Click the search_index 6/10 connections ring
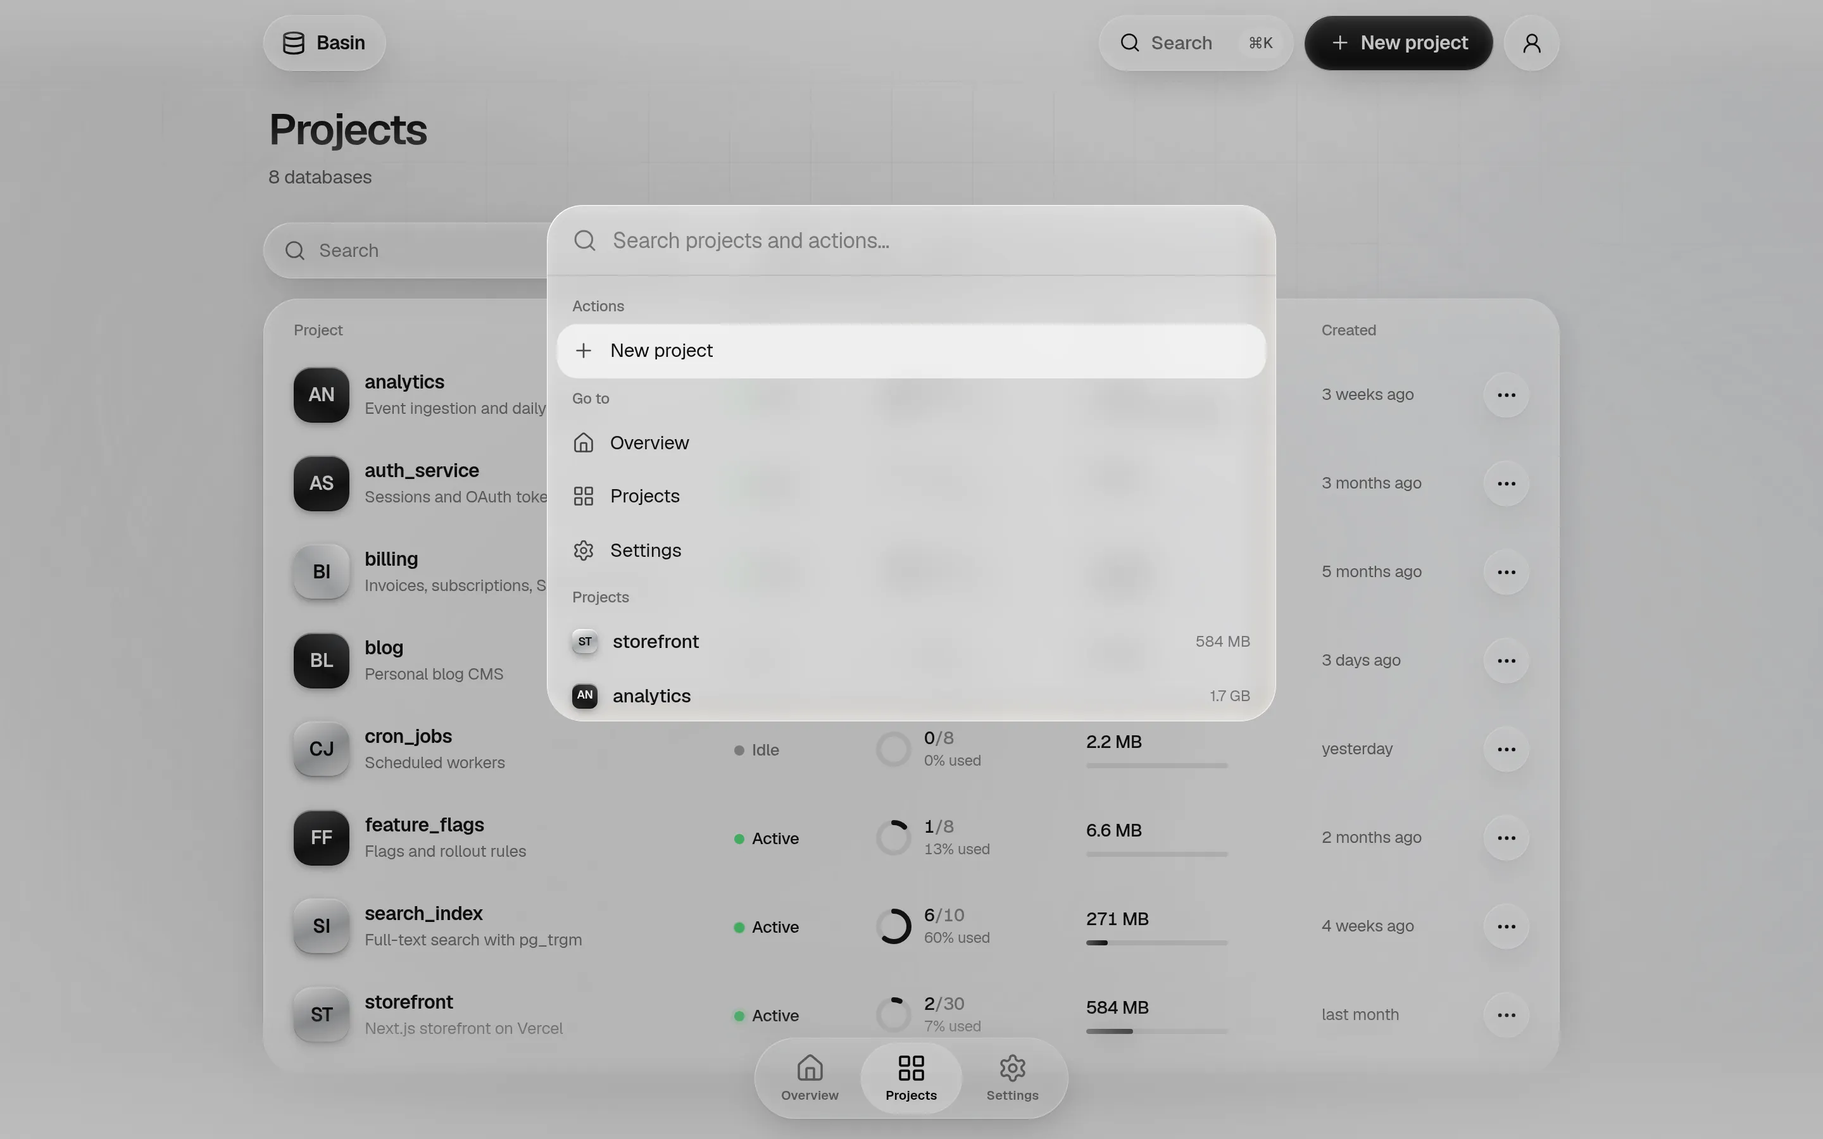Screen dimensions: 1823x1139 coord(893,926)
